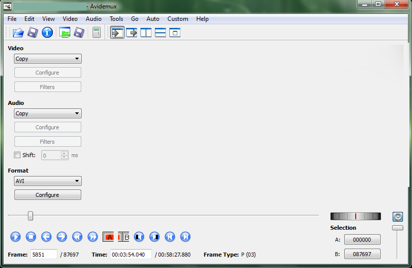Show file information via blue info icon
The height and width of the screenshot is (268, 412).
47,33
